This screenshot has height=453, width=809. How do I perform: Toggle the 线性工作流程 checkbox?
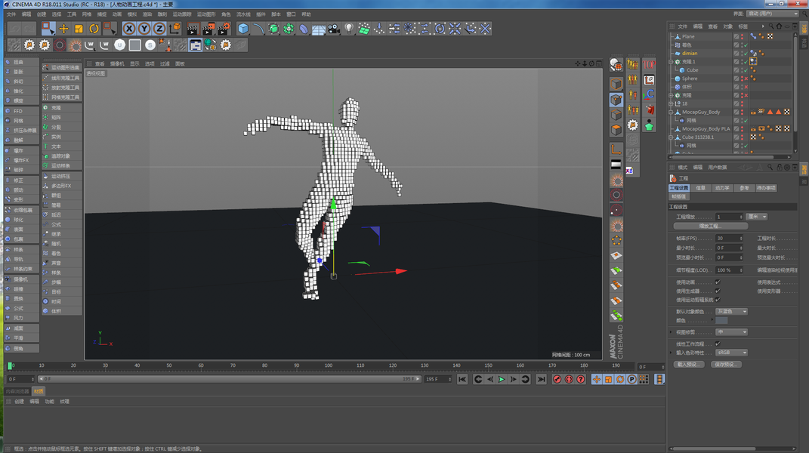[718, 344]
